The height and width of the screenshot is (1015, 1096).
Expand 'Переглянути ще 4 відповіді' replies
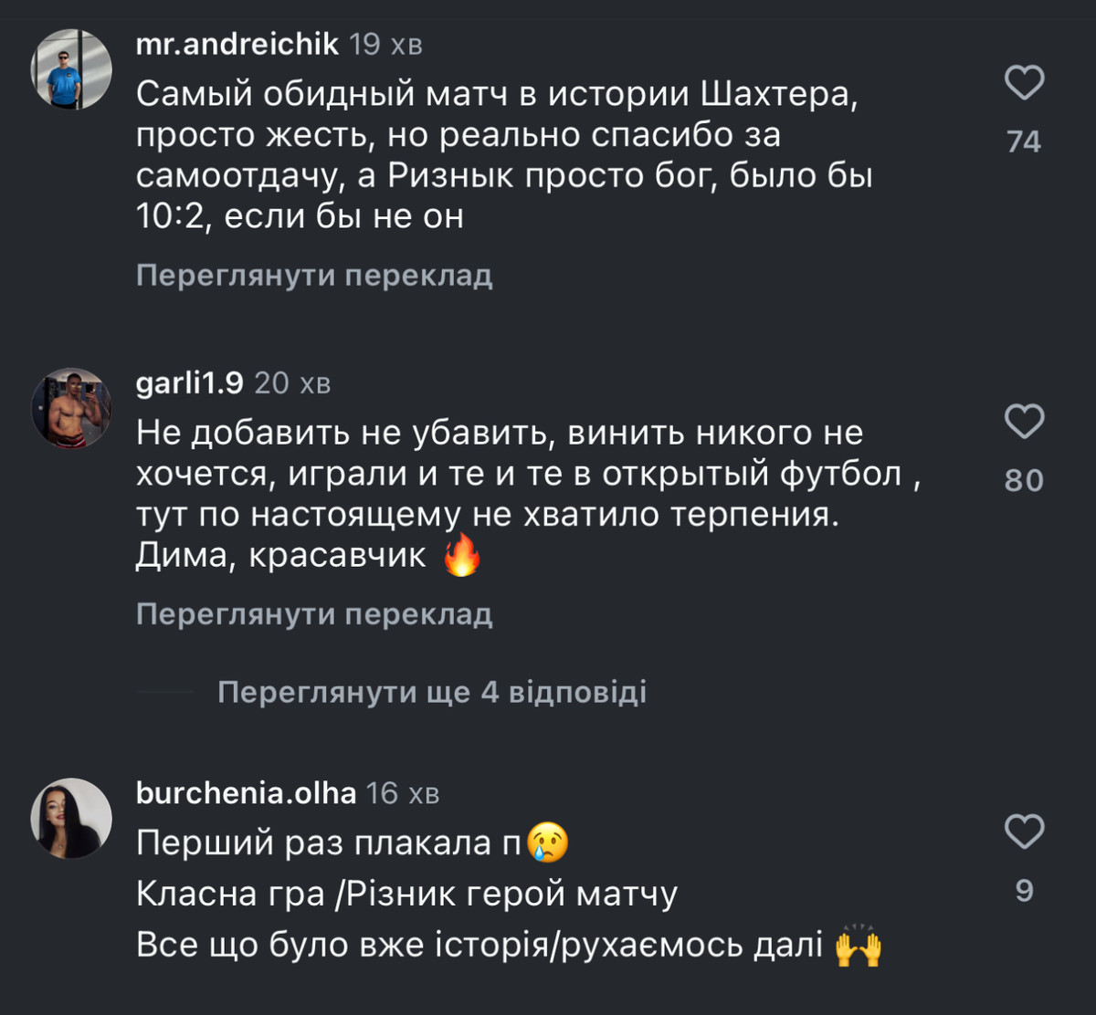(432, 692)
